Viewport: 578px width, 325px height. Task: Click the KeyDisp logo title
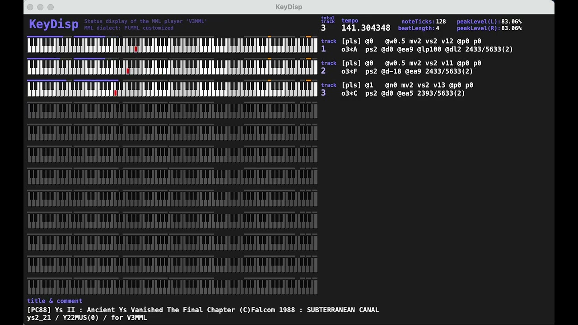tap(53, 24)
